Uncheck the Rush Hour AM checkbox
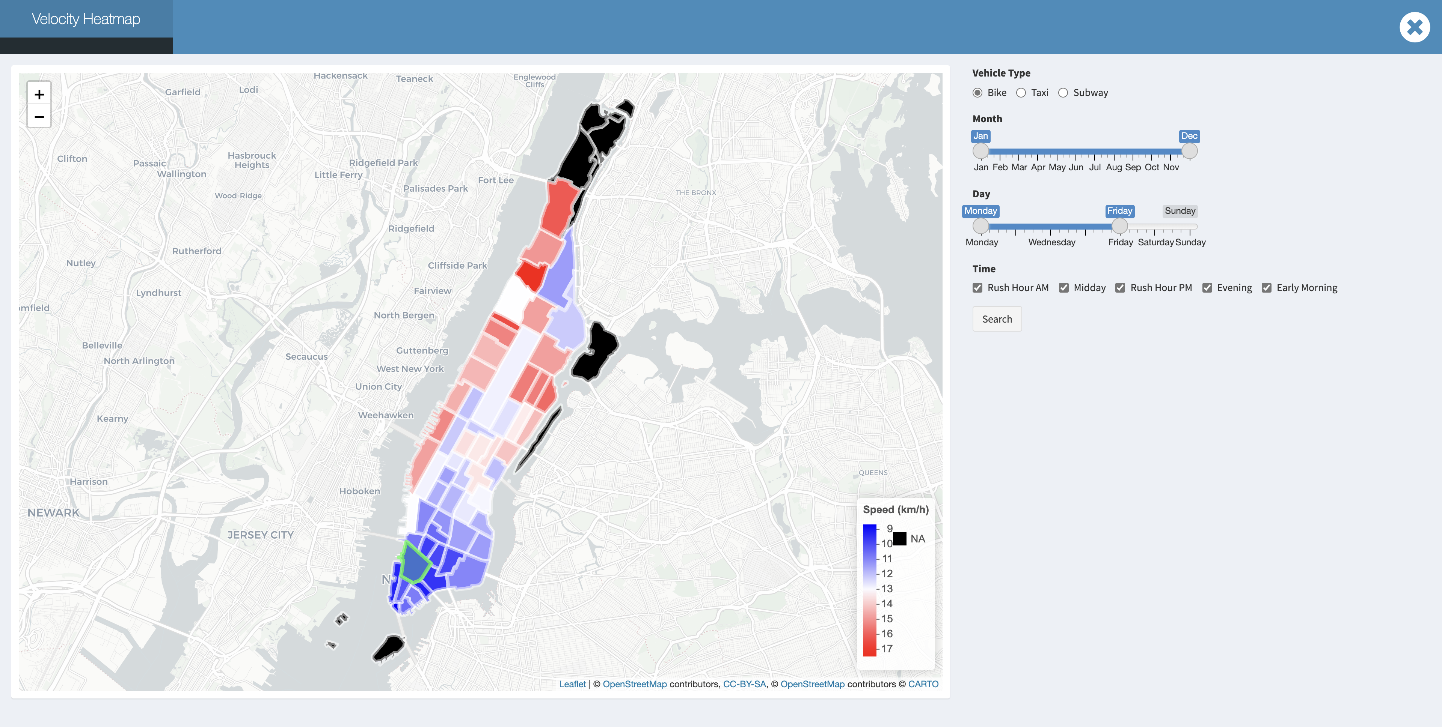This screenshot has width=1442, height=727. [x=977, y=287]
